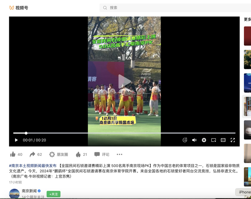Viewport: 251px width, 199px height.
Task: Expand the three-dots more options menu
Action: pos(119,154)
